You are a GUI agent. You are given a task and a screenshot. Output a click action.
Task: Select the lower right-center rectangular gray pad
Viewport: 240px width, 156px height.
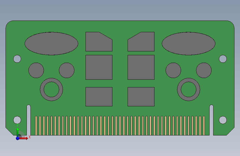(x=141, y=97)
